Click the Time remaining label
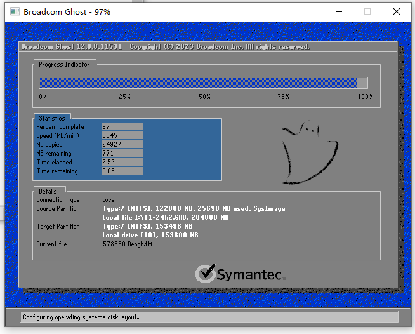 (57, 171)
